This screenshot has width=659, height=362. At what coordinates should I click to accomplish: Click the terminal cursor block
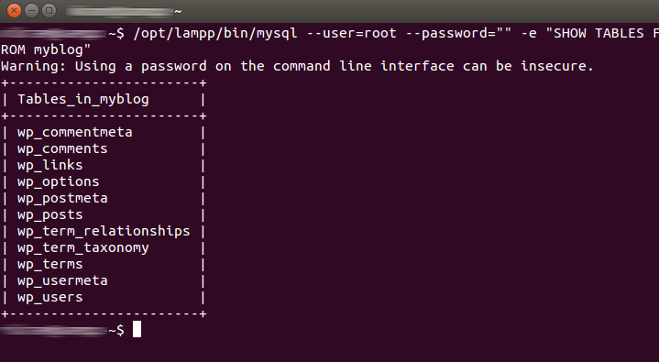pyautogui.click(x=137, y=329)
